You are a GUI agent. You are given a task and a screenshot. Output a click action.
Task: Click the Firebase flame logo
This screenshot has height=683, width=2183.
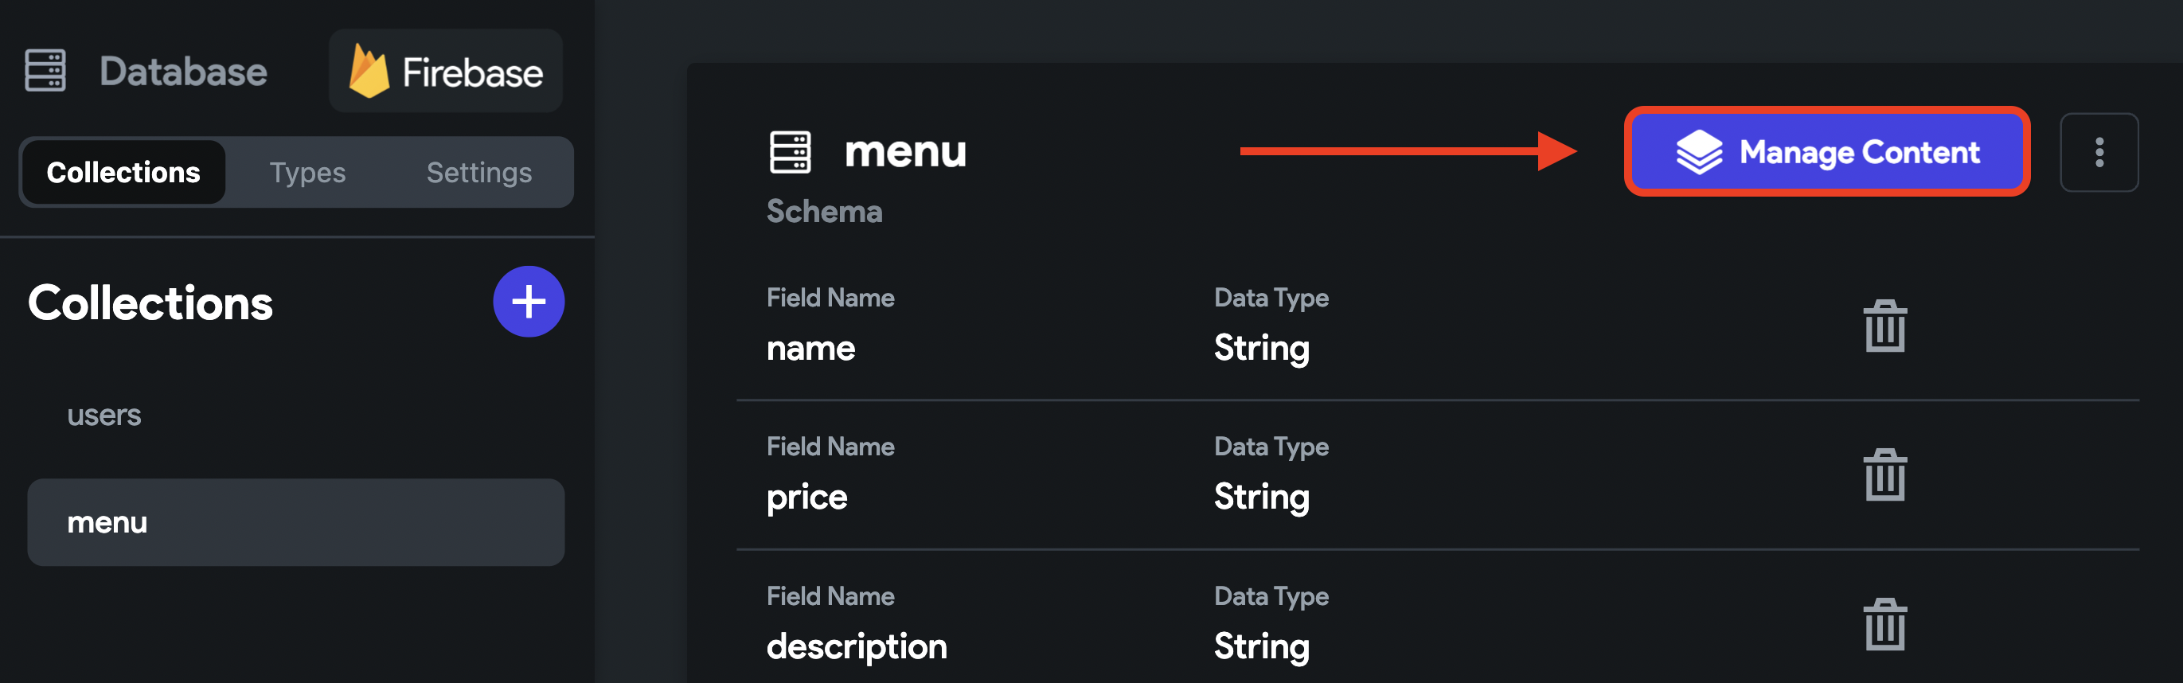coord(369,70)
